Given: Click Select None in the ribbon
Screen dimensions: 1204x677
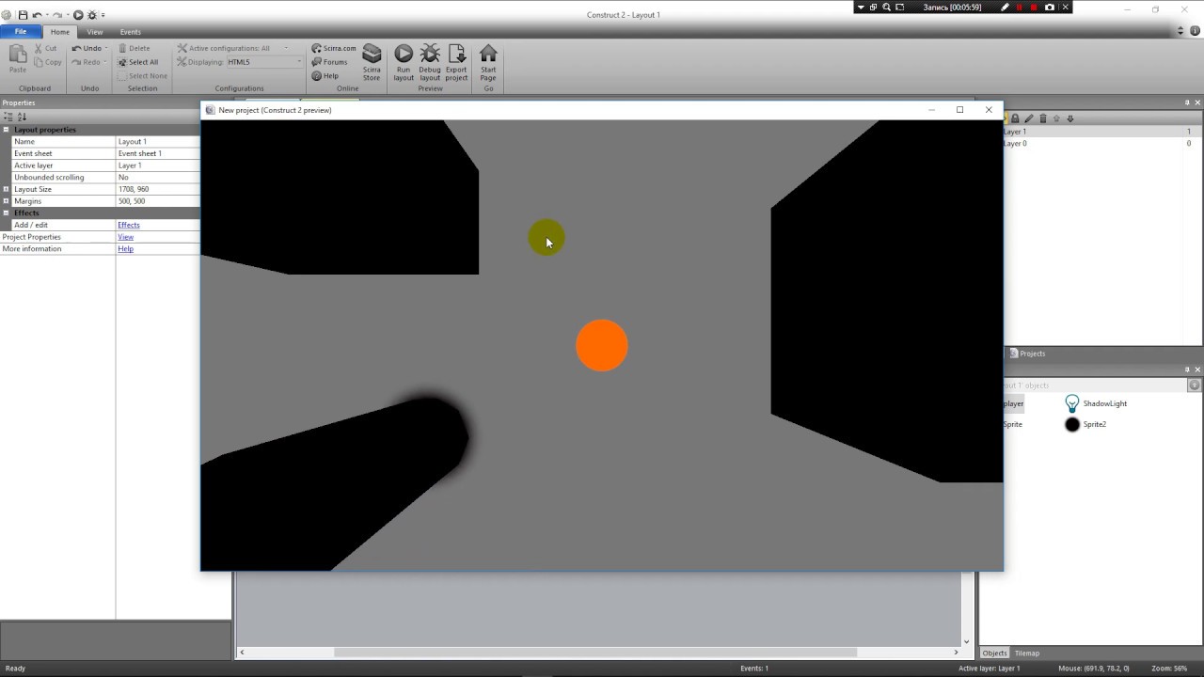Looking at the screenshot, I should tap(142, 76).
